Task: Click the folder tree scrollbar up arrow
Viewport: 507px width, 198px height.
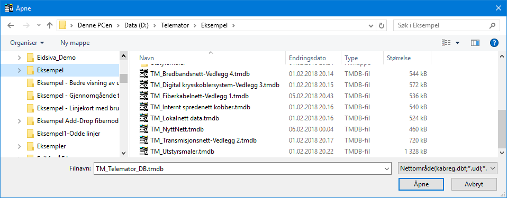Action: coord(123,56)
